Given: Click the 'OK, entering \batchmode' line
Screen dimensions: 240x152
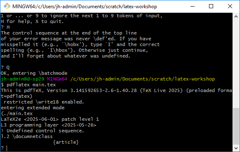Looking at the screenshot, I should (34, 73).
